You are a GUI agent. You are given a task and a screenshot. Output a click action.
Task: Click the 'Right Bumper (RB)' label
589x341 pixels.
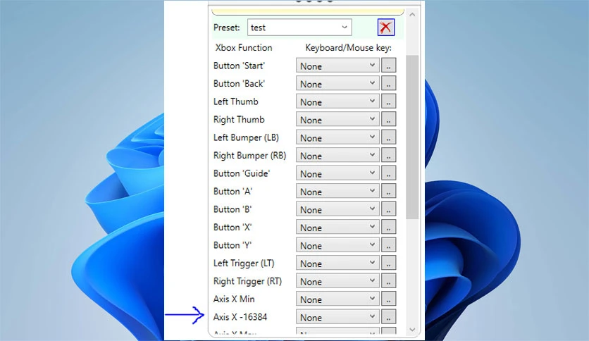coord(250,156)
